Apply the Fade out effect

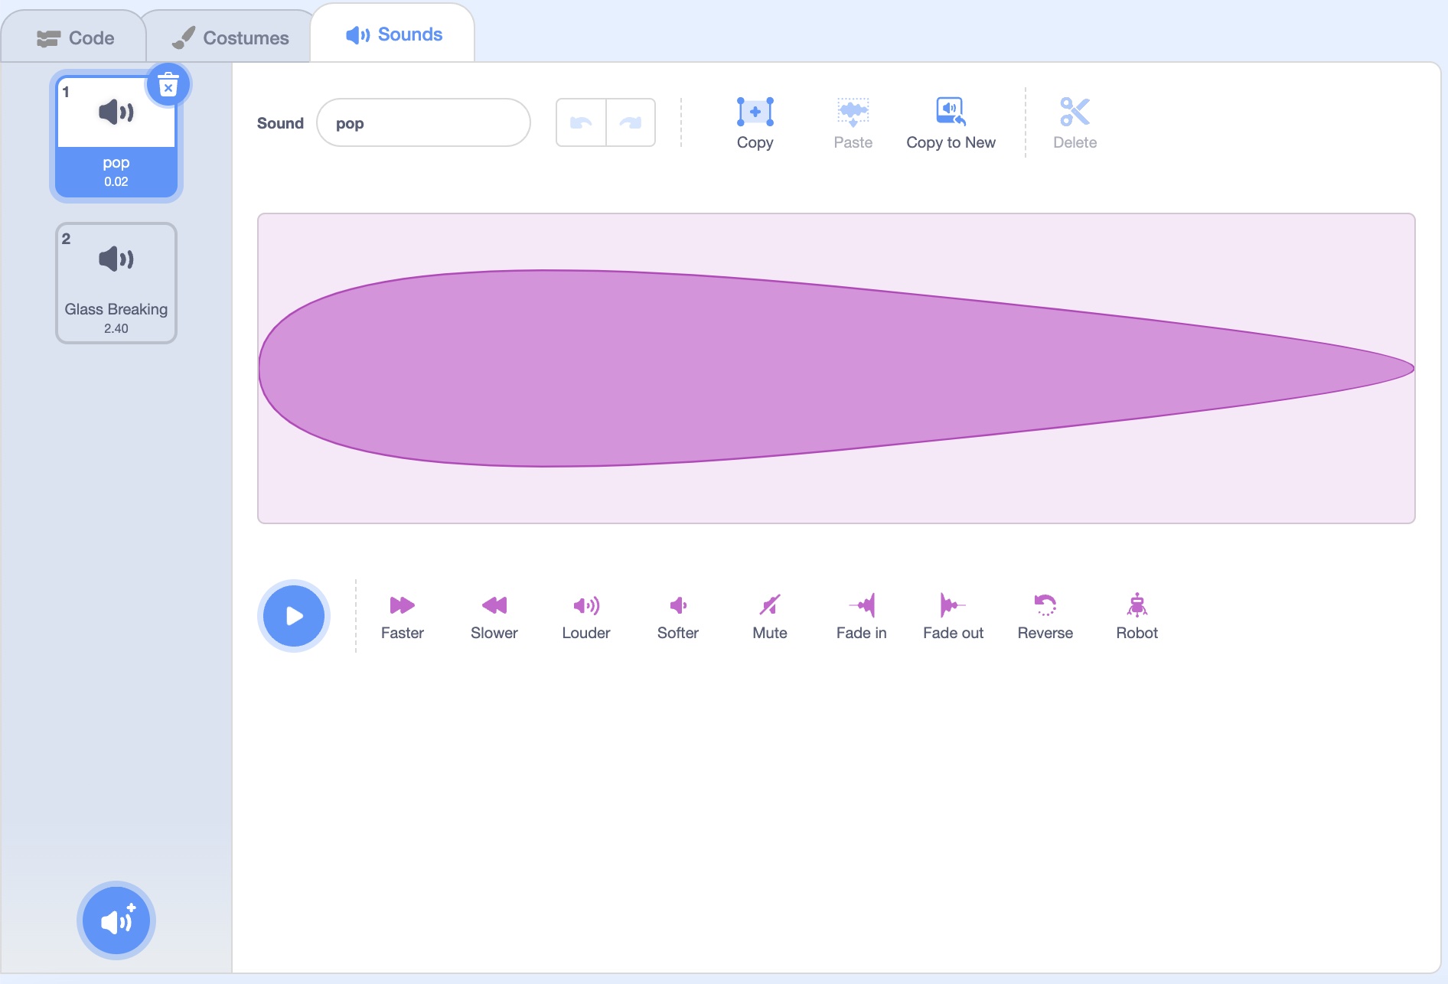(954, 617)
